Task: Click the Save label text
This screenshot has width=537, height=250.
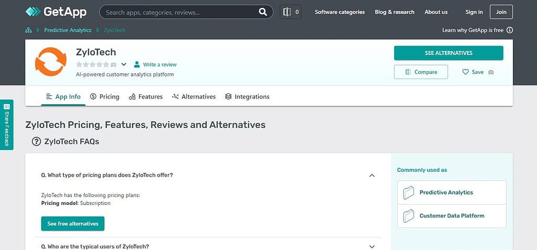Action: pos(477,72)
